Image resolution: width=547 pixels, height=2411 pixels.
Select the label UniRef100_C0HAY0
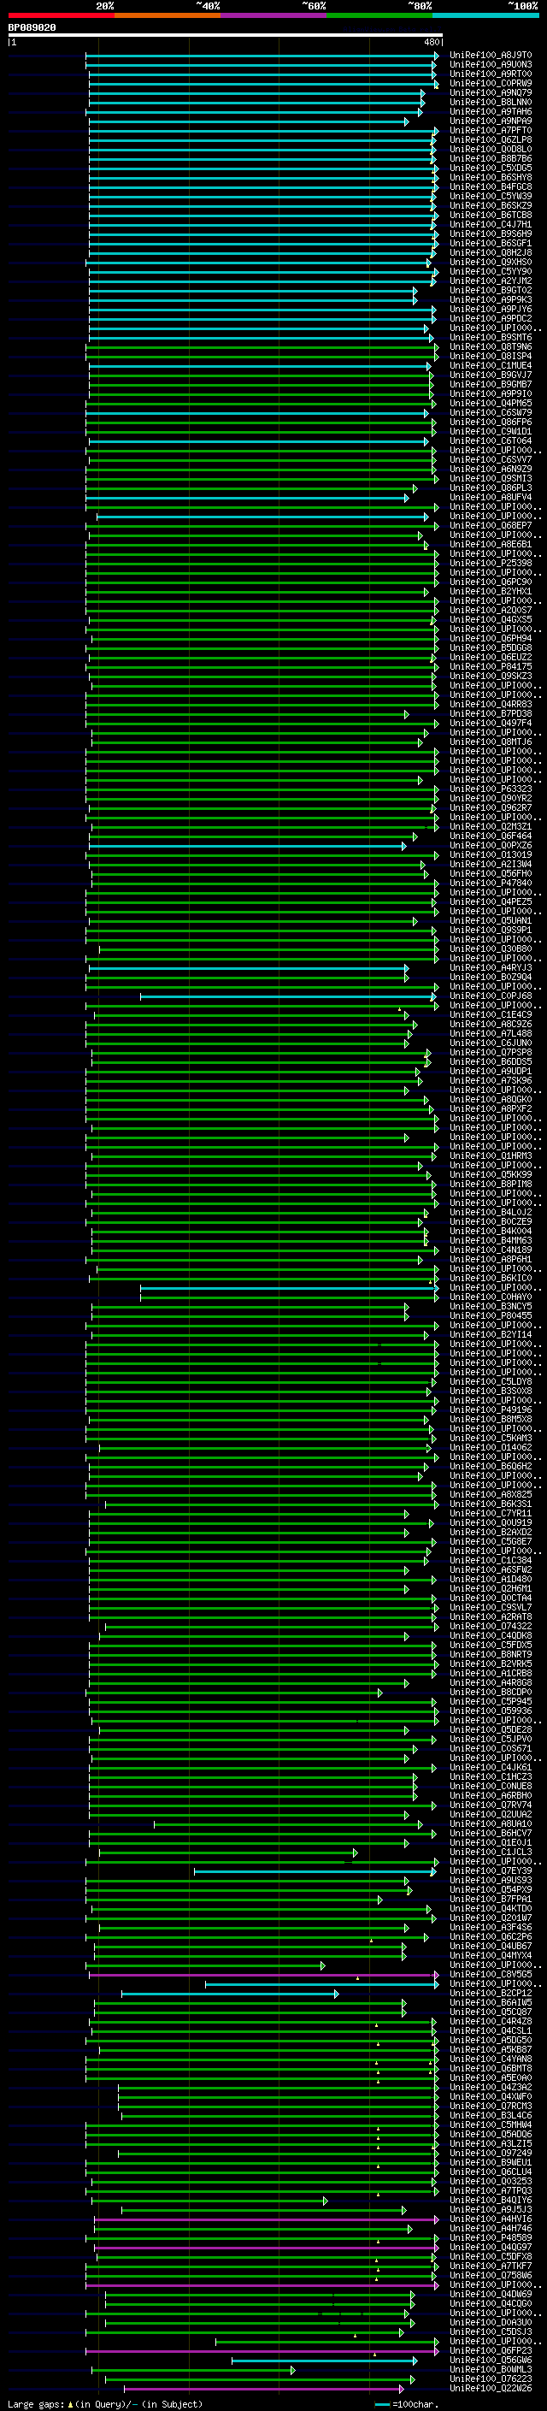pos(491,1297)
